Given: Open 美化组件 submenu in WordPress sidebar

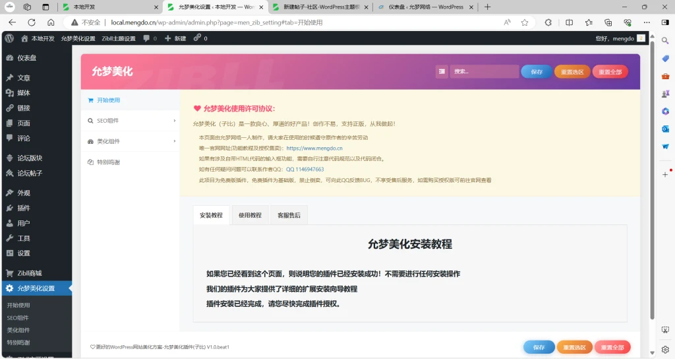Looking at the screenshot, I should [x=18, y=330].
